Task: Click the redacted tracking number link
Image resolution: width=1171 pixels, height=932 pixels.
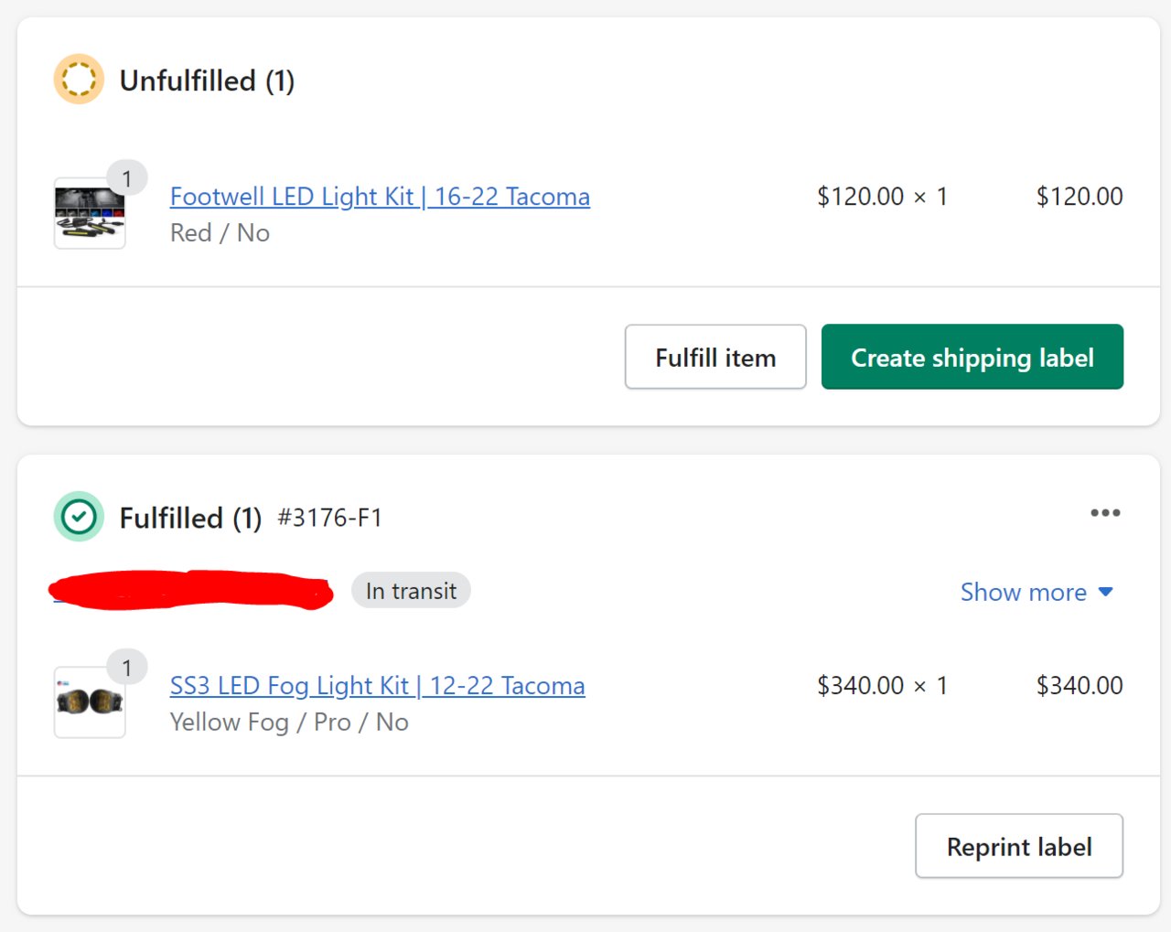Action: coord(190,590)
